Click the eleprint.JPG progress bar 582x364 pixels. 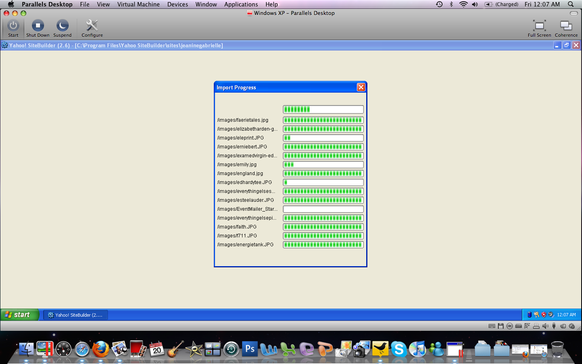(x=323, y=138)
